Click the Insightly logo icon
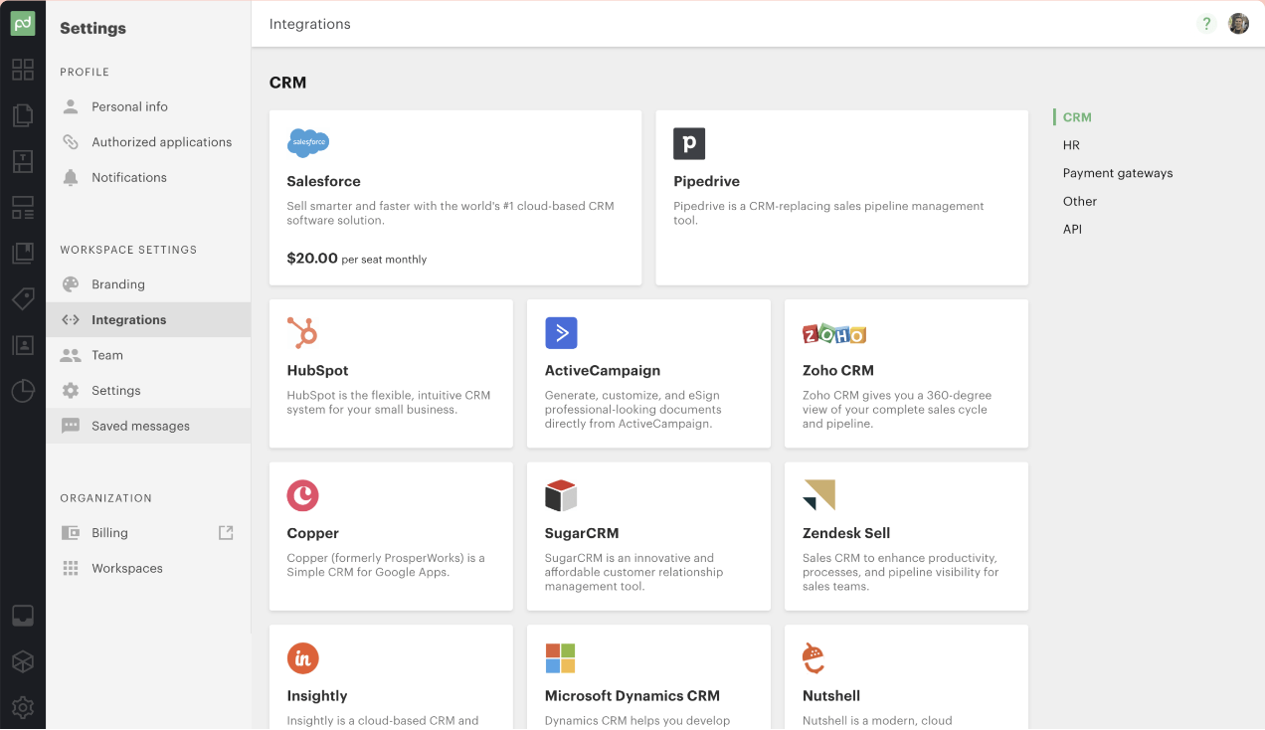1265x730 pixels. pos(302,658)
